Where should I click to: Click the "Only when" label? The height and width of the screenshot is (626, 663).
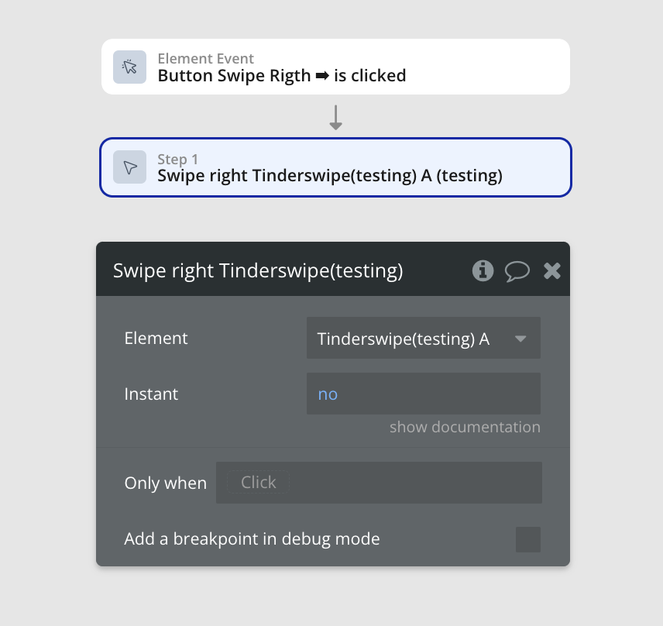coord(165,483)
